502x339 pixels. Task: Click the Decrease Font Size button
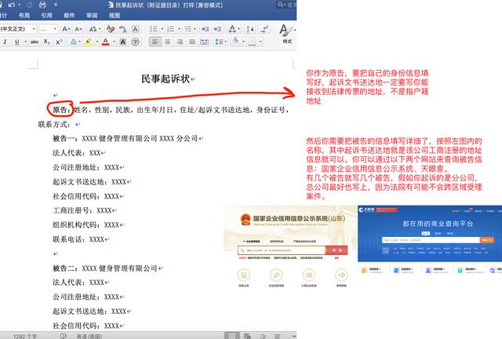pos(78,29)
